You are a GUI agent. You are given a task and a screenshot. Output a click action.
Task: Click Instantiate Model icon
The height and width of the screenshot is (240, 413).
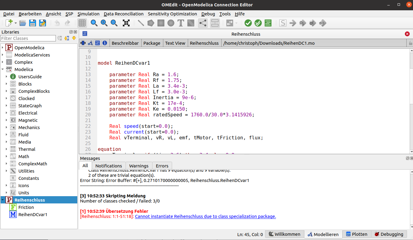[268, 23]
